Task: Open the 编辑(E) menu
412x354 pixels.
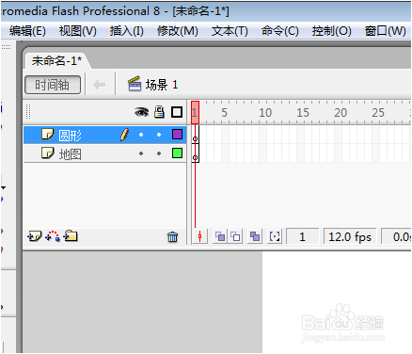Action: (x=27, y=31)
